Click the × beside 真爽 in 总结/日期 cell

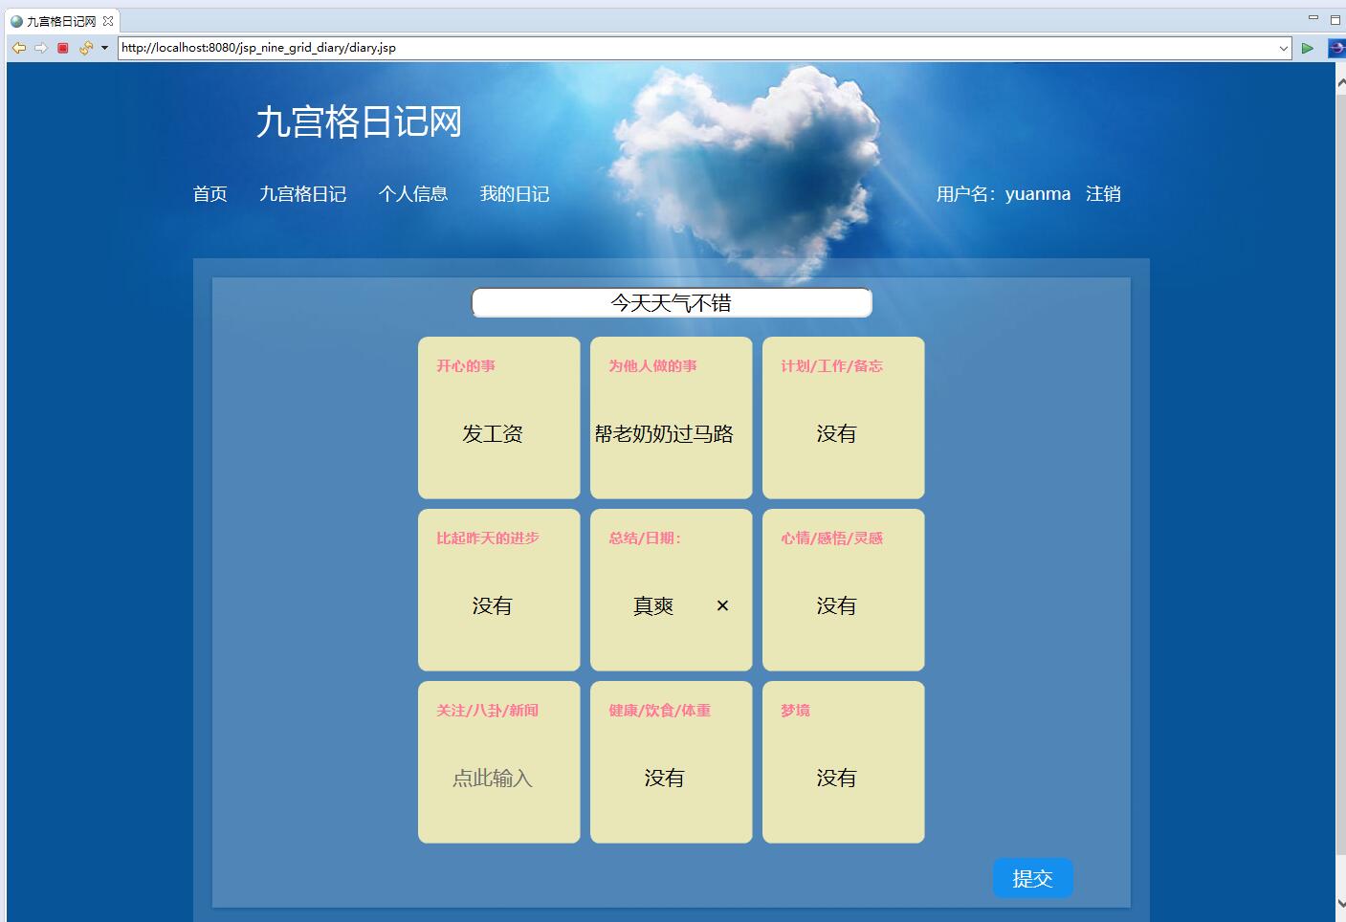click(722, 605)
